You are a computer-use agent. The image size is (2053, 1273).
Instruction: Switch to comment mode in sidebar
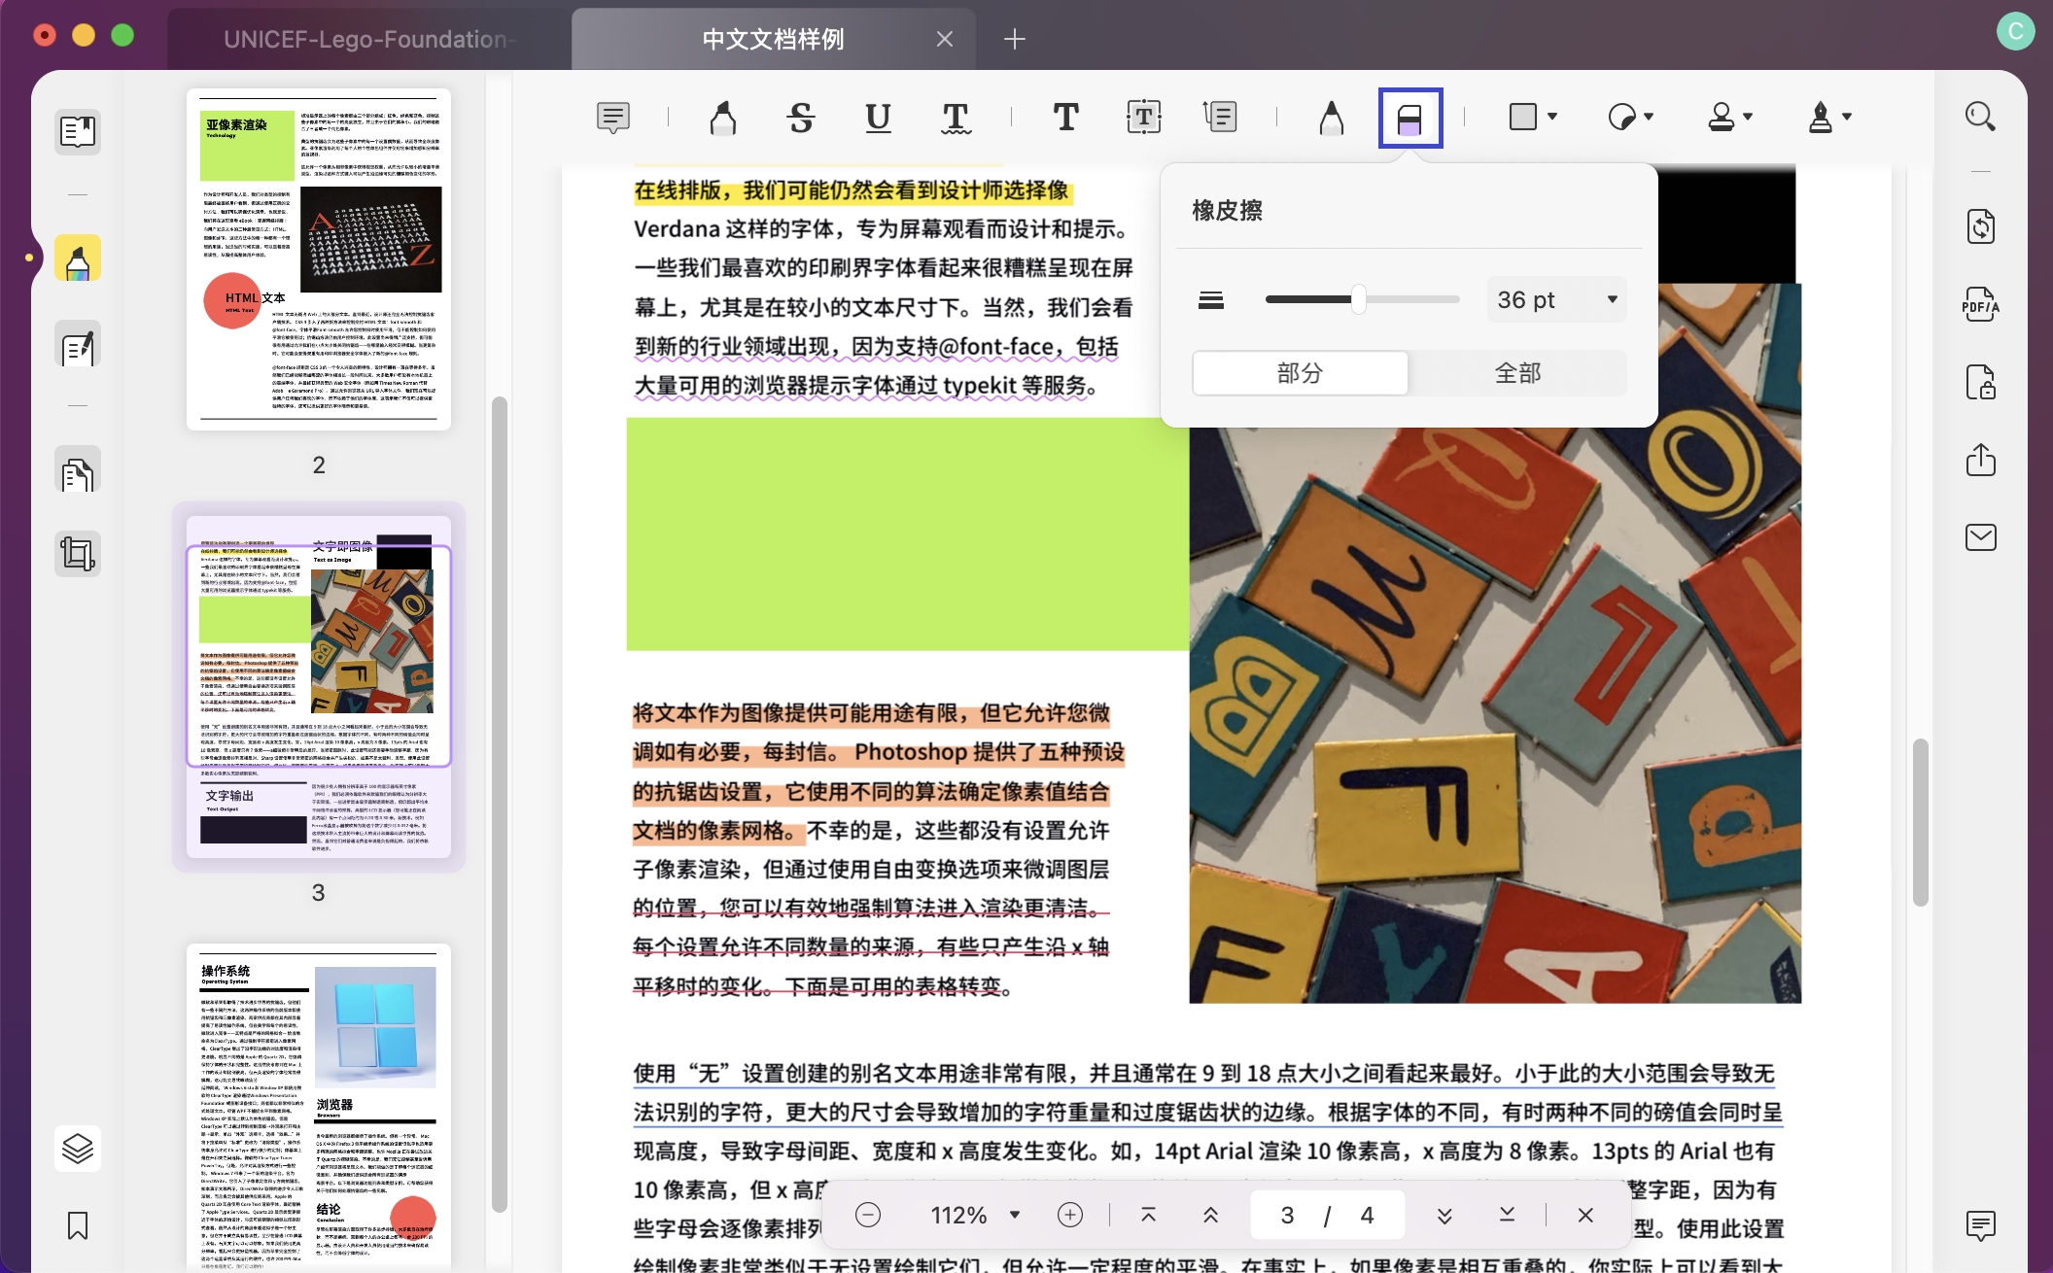[78, 258]
